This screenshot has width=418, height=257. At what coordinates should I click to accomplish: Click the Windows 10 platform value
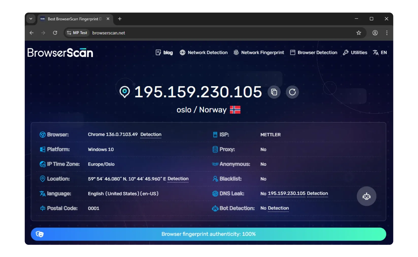coord(101,149)
